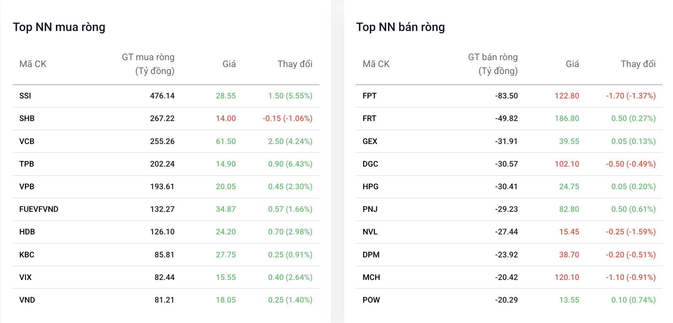Click the 'GT mua ròng' column header

[148, 64]
